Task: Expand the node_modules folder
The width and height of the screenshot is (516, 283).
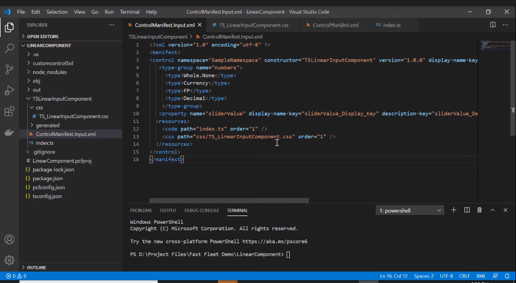Action: (x=49, y=72)
